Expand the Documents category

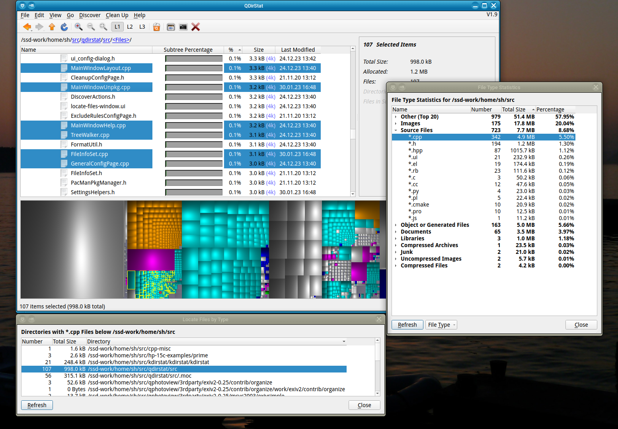396,232
